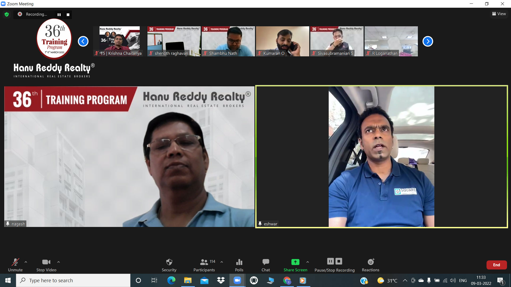This screenshot has height=287, width=511.
Task: Switch ENG input language
Action: [x=463, y=280]
